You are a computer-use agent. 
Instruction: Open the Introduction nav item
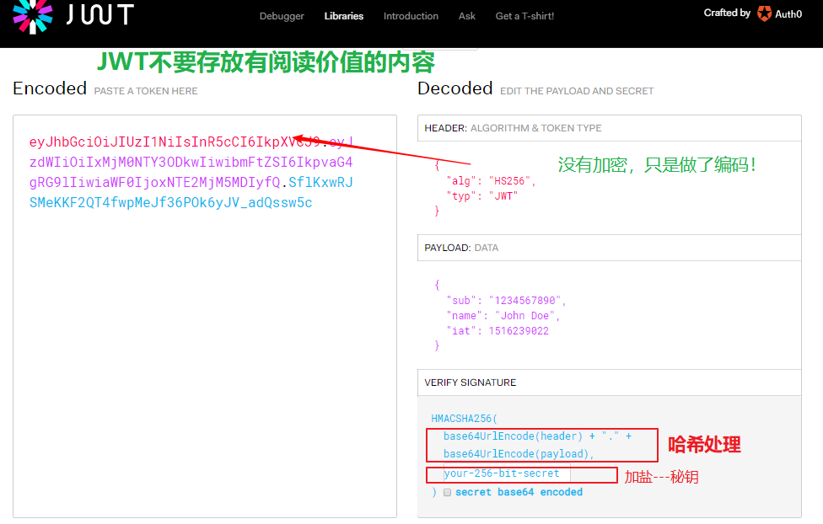[x=411, y=16]
